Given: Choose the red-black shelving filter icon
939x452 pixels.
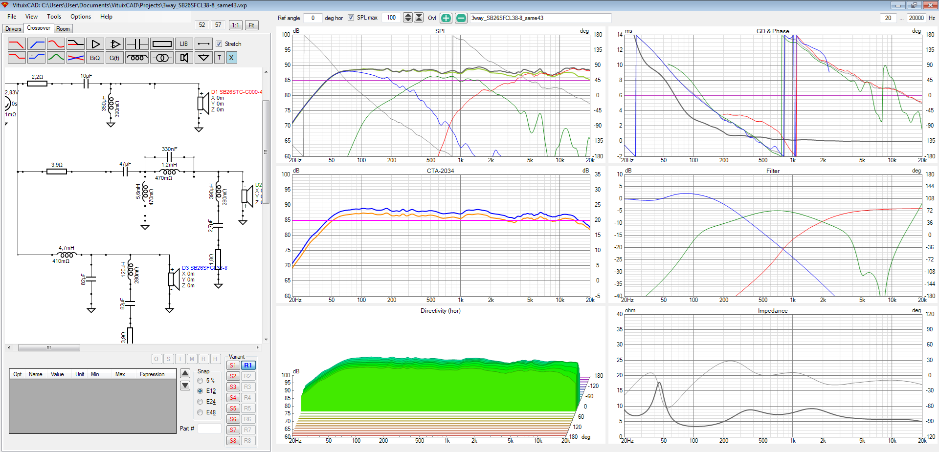Looking at the screenshot, I should point(75,44).
